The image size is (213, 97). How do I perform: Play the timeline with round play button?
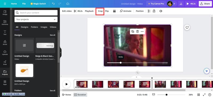67,84
